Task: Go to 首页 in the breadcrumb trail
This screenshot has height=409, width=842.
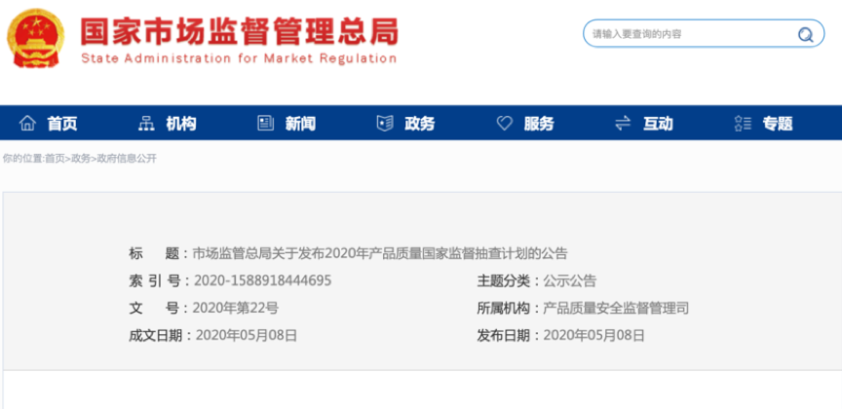Action: 56,159
